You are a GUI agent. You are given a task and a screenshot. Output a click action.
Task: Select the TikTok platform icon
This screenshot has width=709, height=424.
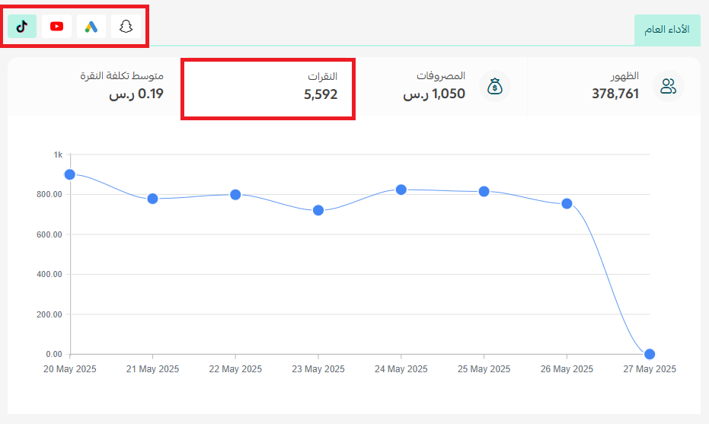pyautogui.click(x=22, y=26)
